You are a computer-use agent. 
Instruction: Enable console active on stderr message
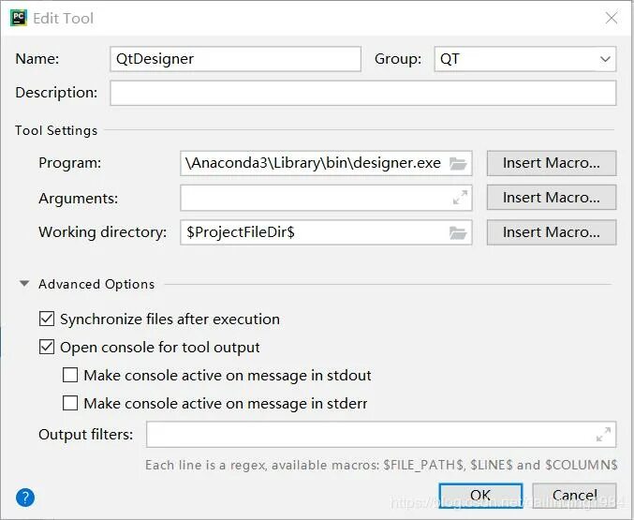point(70,404)
